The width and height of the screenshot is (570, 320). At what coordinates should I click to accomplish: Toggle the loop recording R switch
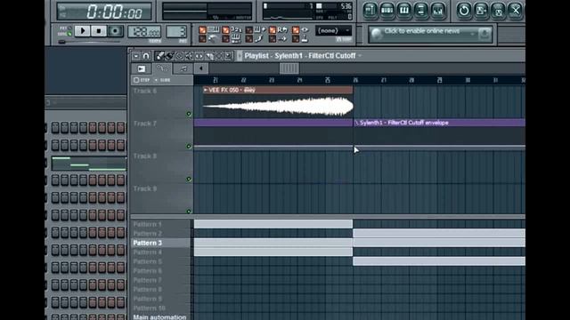point(273,30)
